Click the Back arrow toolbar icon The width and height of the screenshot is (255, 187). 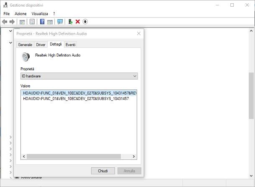coord(5,22)
